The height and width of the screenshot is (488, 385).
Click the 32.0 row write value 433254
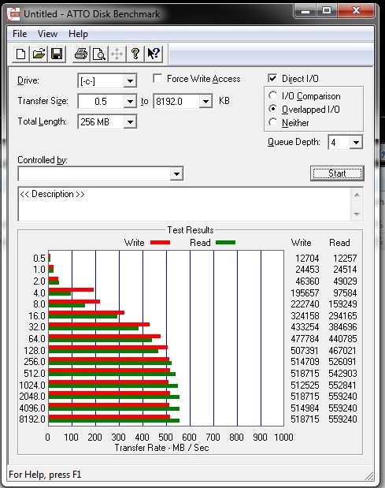(x=305, y=327)
